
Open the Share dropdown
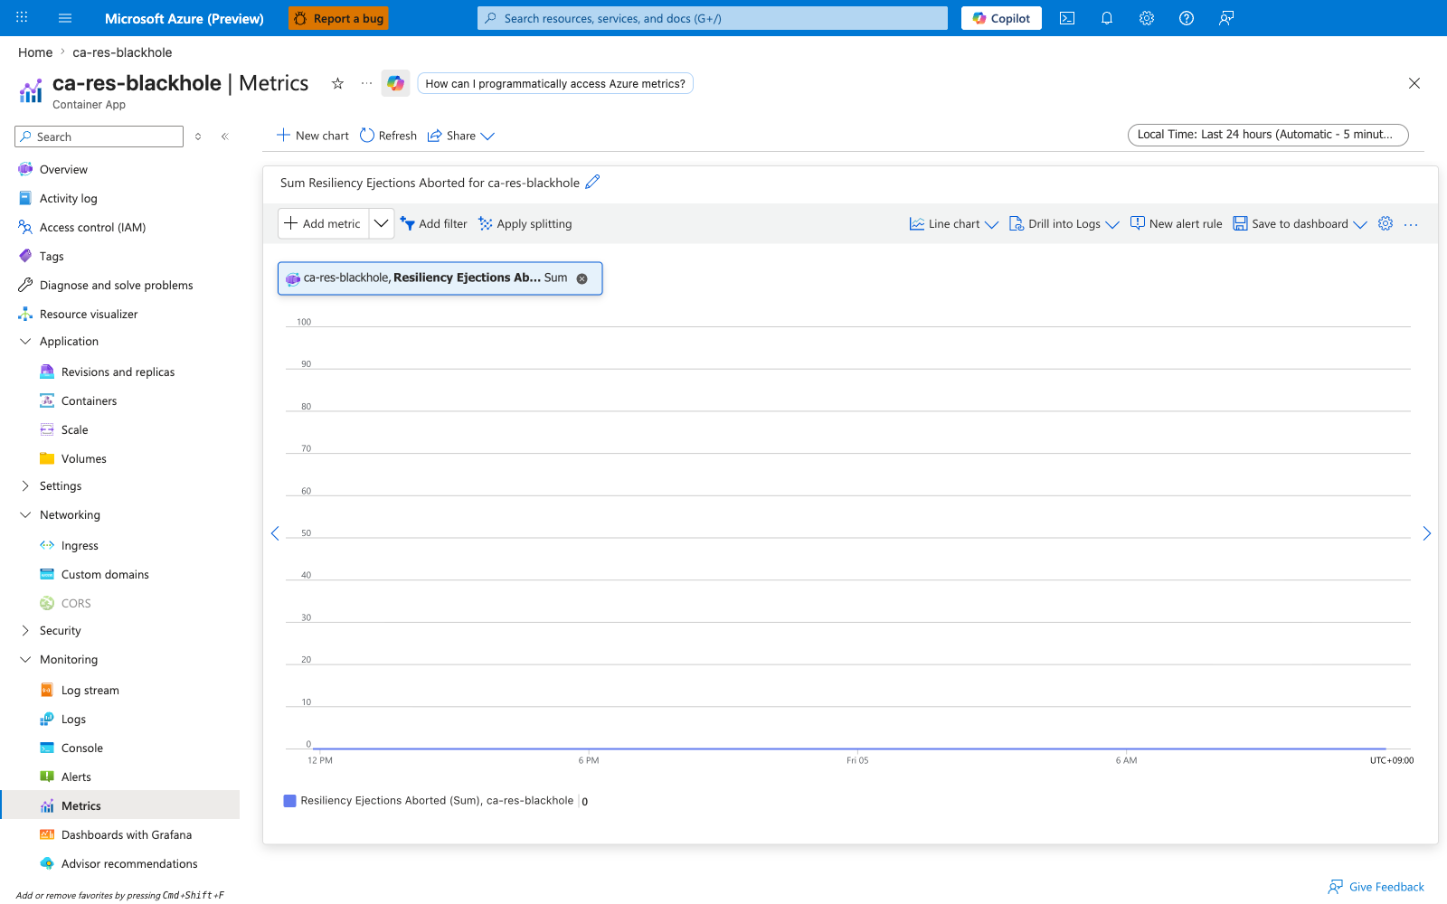[x=460, y=136]
